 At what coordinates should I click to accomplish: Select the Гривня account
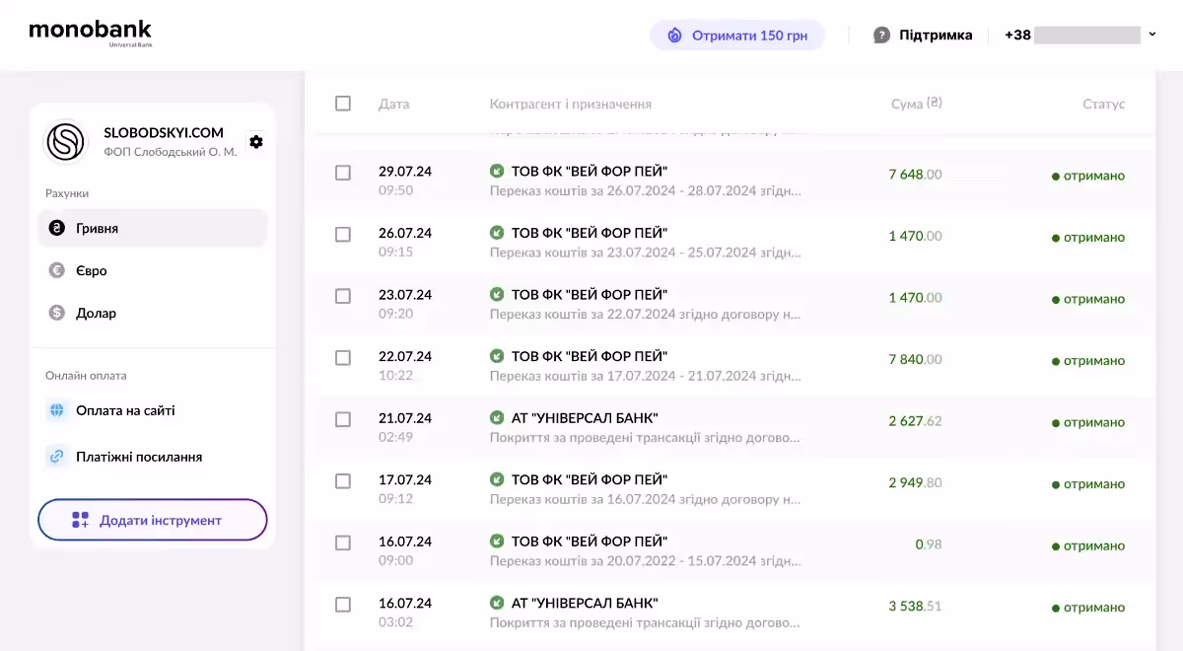point(153,228)
